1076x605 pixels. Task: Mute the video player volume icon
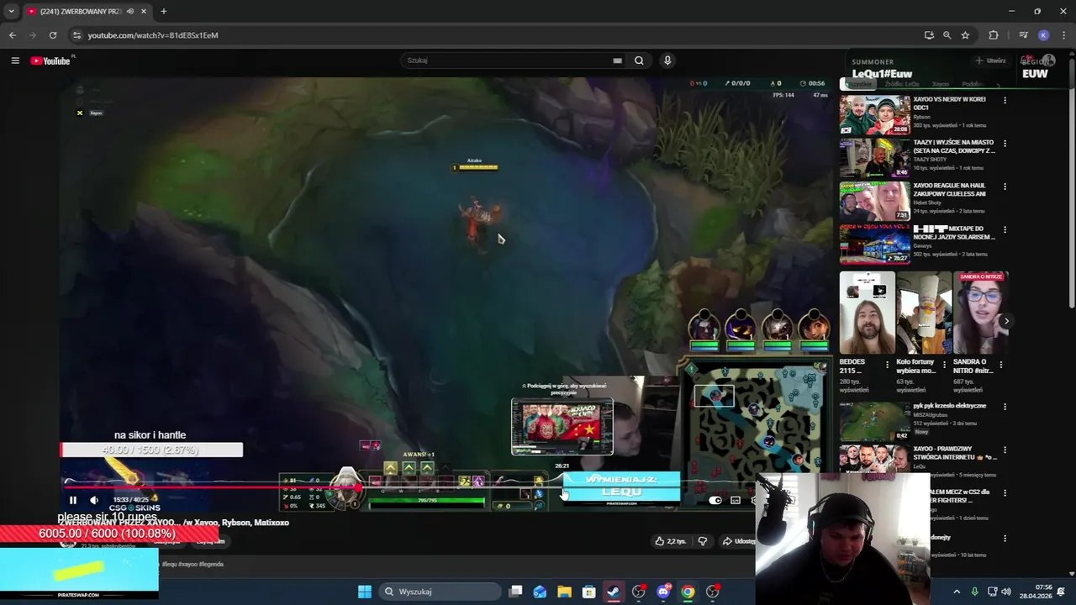[x=94, y=500]
